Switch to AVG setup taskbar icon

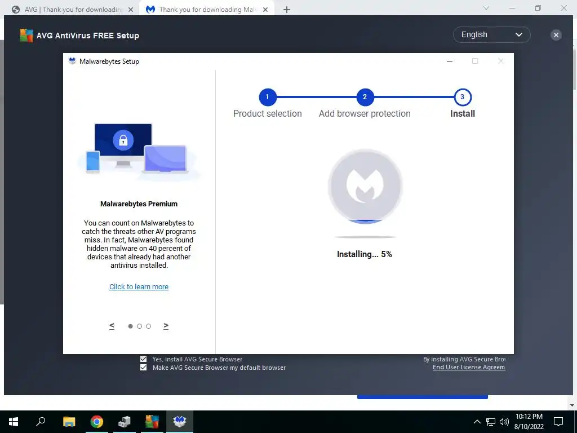click(152, 421)
